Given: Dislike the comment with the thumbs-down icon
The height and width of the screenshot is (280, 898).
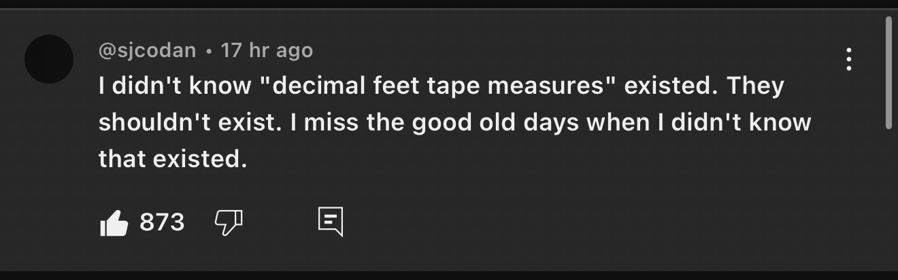Looking at the screenshot, I should (229, 222).
